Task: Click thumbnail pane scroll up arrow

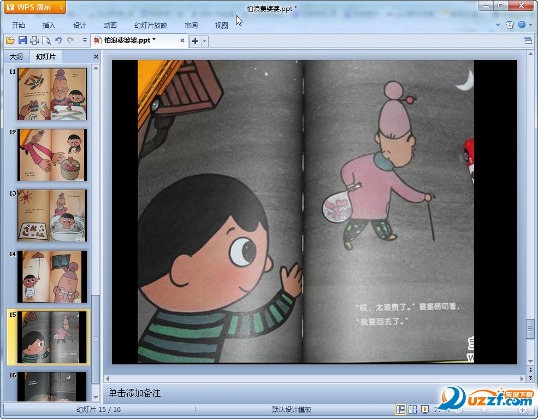Action: (96, 68)
